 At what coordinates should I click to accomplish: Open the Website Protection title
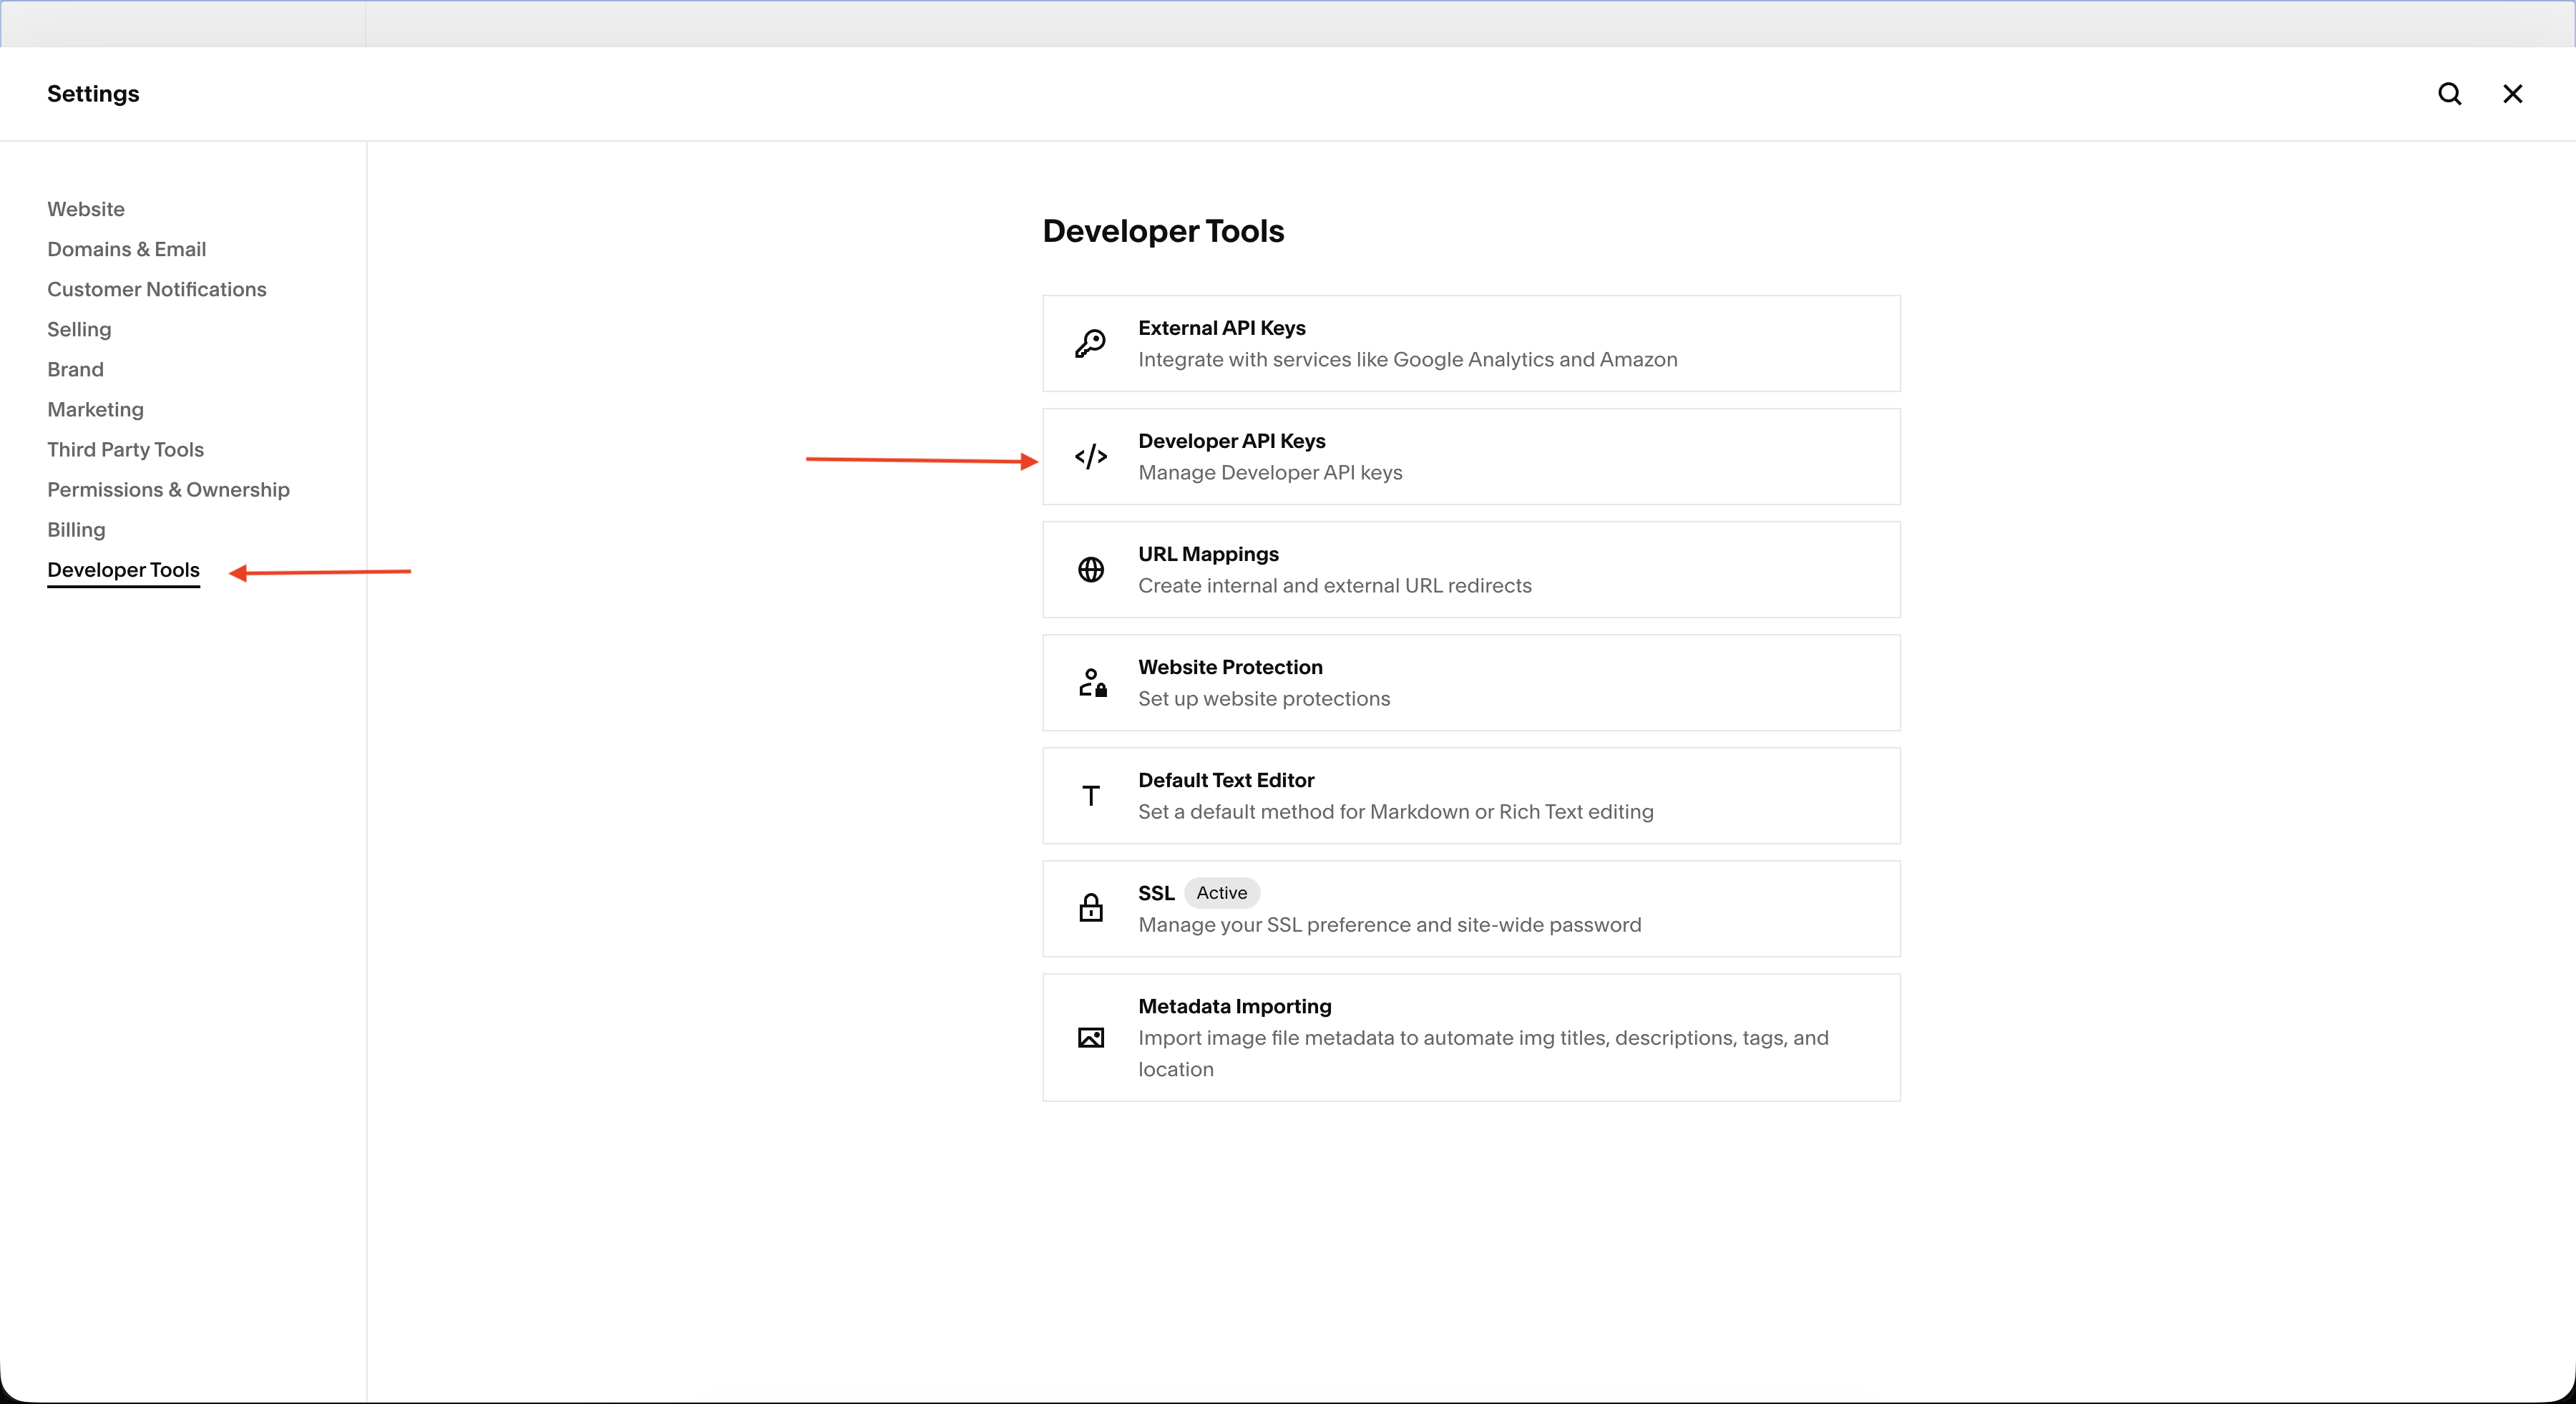click(1230, 667)
